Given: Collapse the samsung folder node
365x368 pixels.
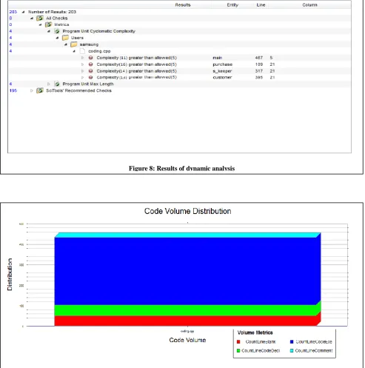Looking at the screenshot, I should coord(66,44).
